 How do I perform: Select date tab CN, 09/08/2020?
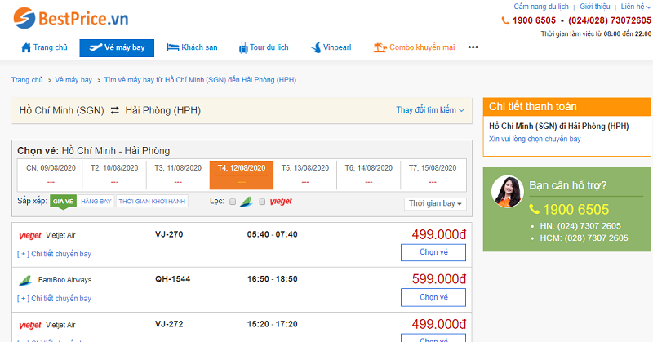[x=51, y=175]
